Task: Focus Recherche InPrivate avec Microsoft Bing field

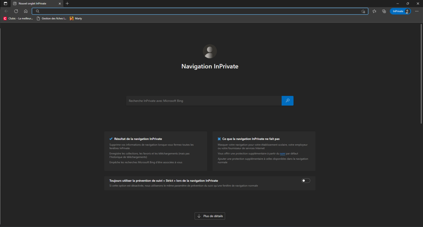Action: (x=204, y=101)
